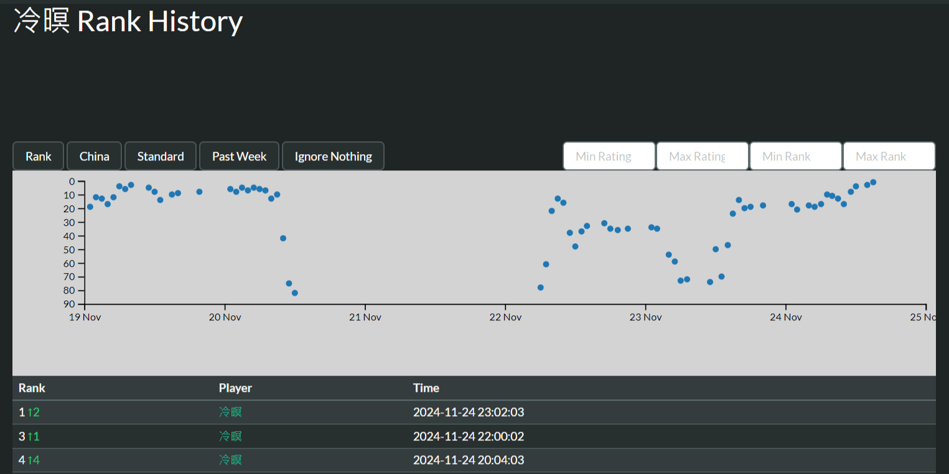
Task: Open player 冷暝 link in rank 3 row
Action: (230, 436)
